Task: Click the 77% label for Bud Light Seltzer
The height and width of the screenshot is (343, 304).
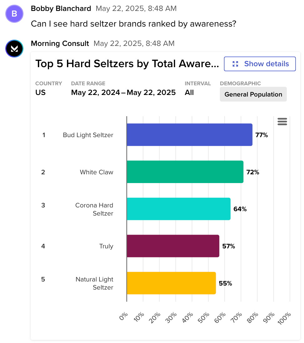Action: (261, 135)
